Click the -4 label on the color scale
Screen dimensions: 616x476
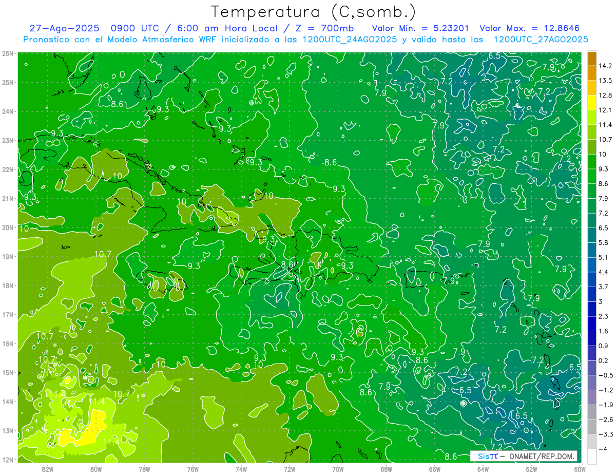tap(603, 449)
